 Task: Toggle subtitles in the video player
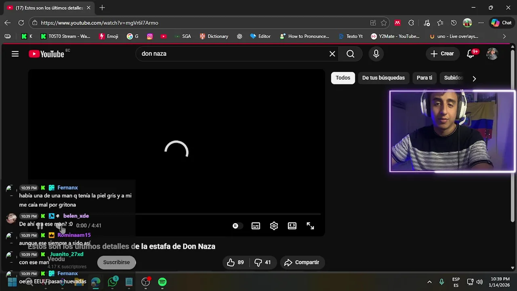point(256,226)
